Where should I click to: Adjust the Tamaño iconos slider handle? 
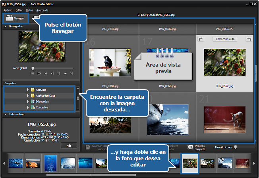pos(236,147)
